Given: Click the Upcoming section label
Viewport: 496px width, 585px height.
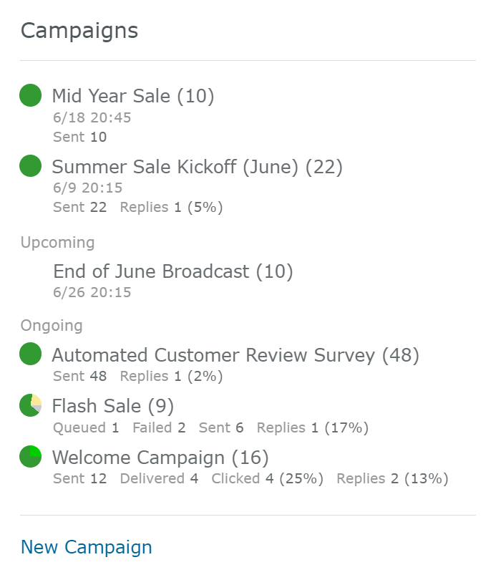Looking at the screenshot, I should click(58, 243).
